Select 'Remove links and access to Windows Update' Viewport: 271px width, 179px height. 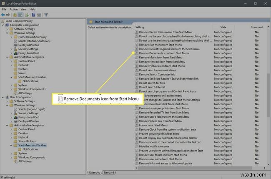(166, 164)
